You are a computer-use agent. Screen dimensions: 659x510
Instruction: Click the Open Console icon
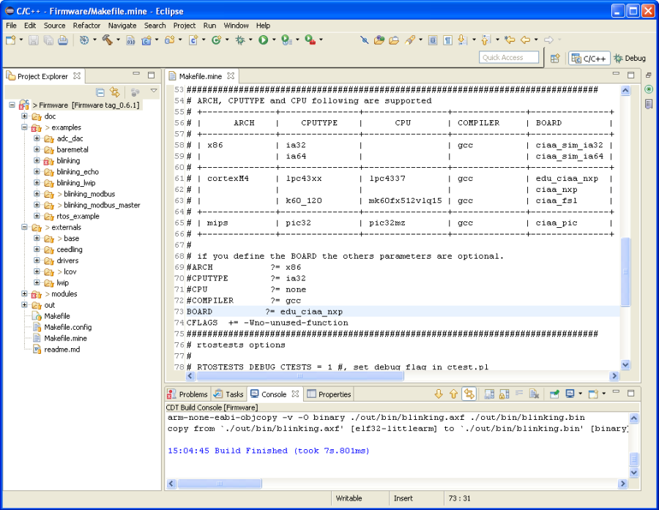click(x=593, y=394)
